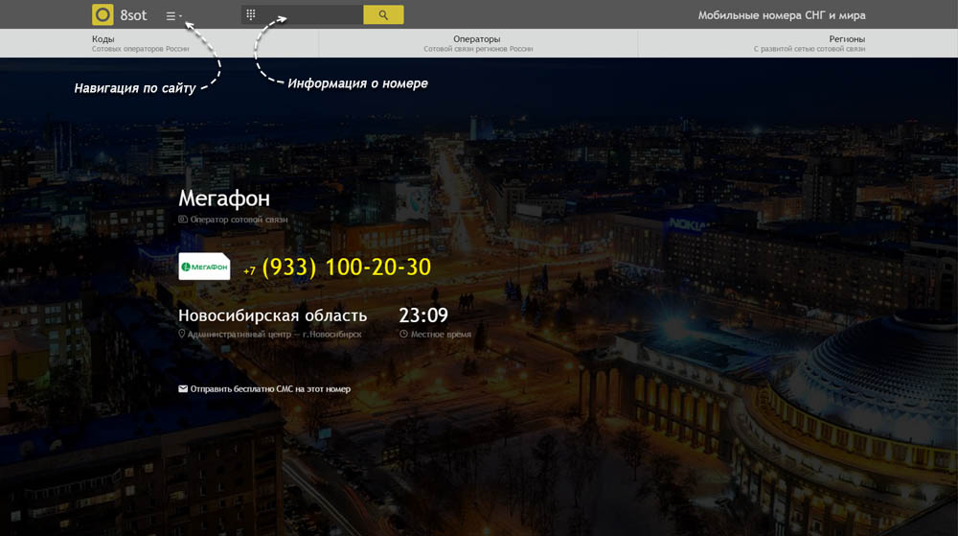The width and height of the screenshot is (958, 536).
Task: Open the hamburger navigation menu
Action: (173, 16)
